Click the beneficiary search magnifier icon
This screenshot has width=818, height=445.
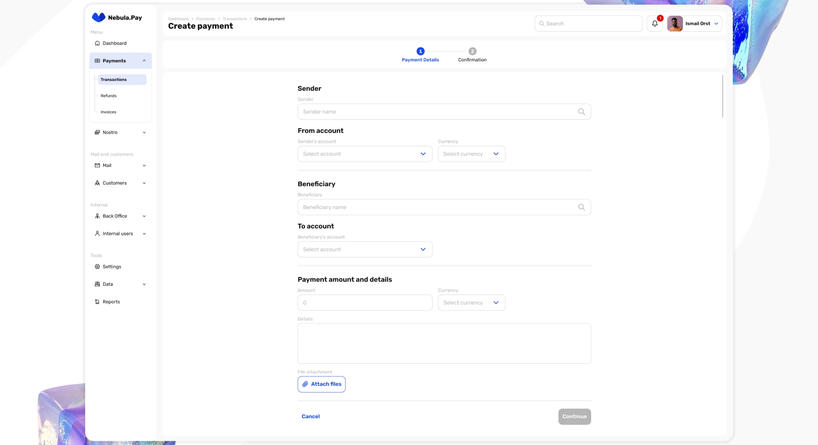581,207
